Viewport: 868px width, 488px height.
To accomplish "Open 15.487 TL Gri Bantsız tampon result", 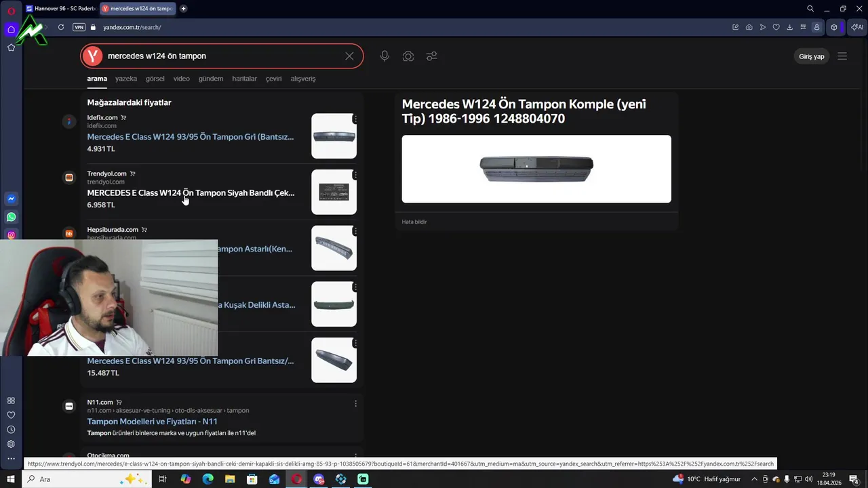I will point(191,361).
